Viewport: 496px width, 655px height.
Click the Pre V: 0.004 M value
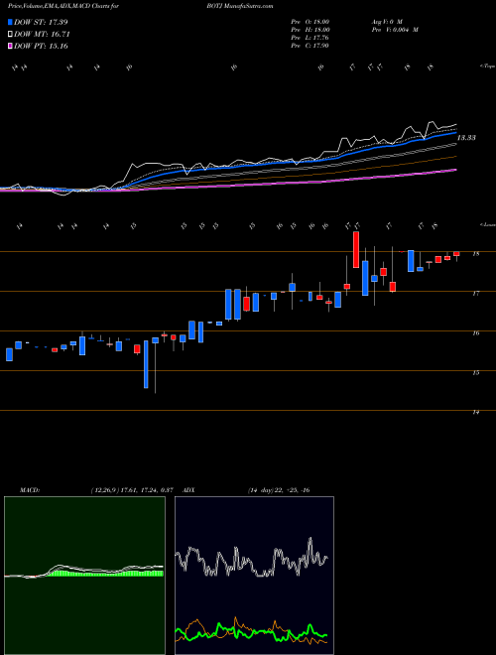[395, 30]
